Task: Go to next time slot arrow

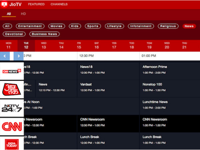Action: coord(18,56)
